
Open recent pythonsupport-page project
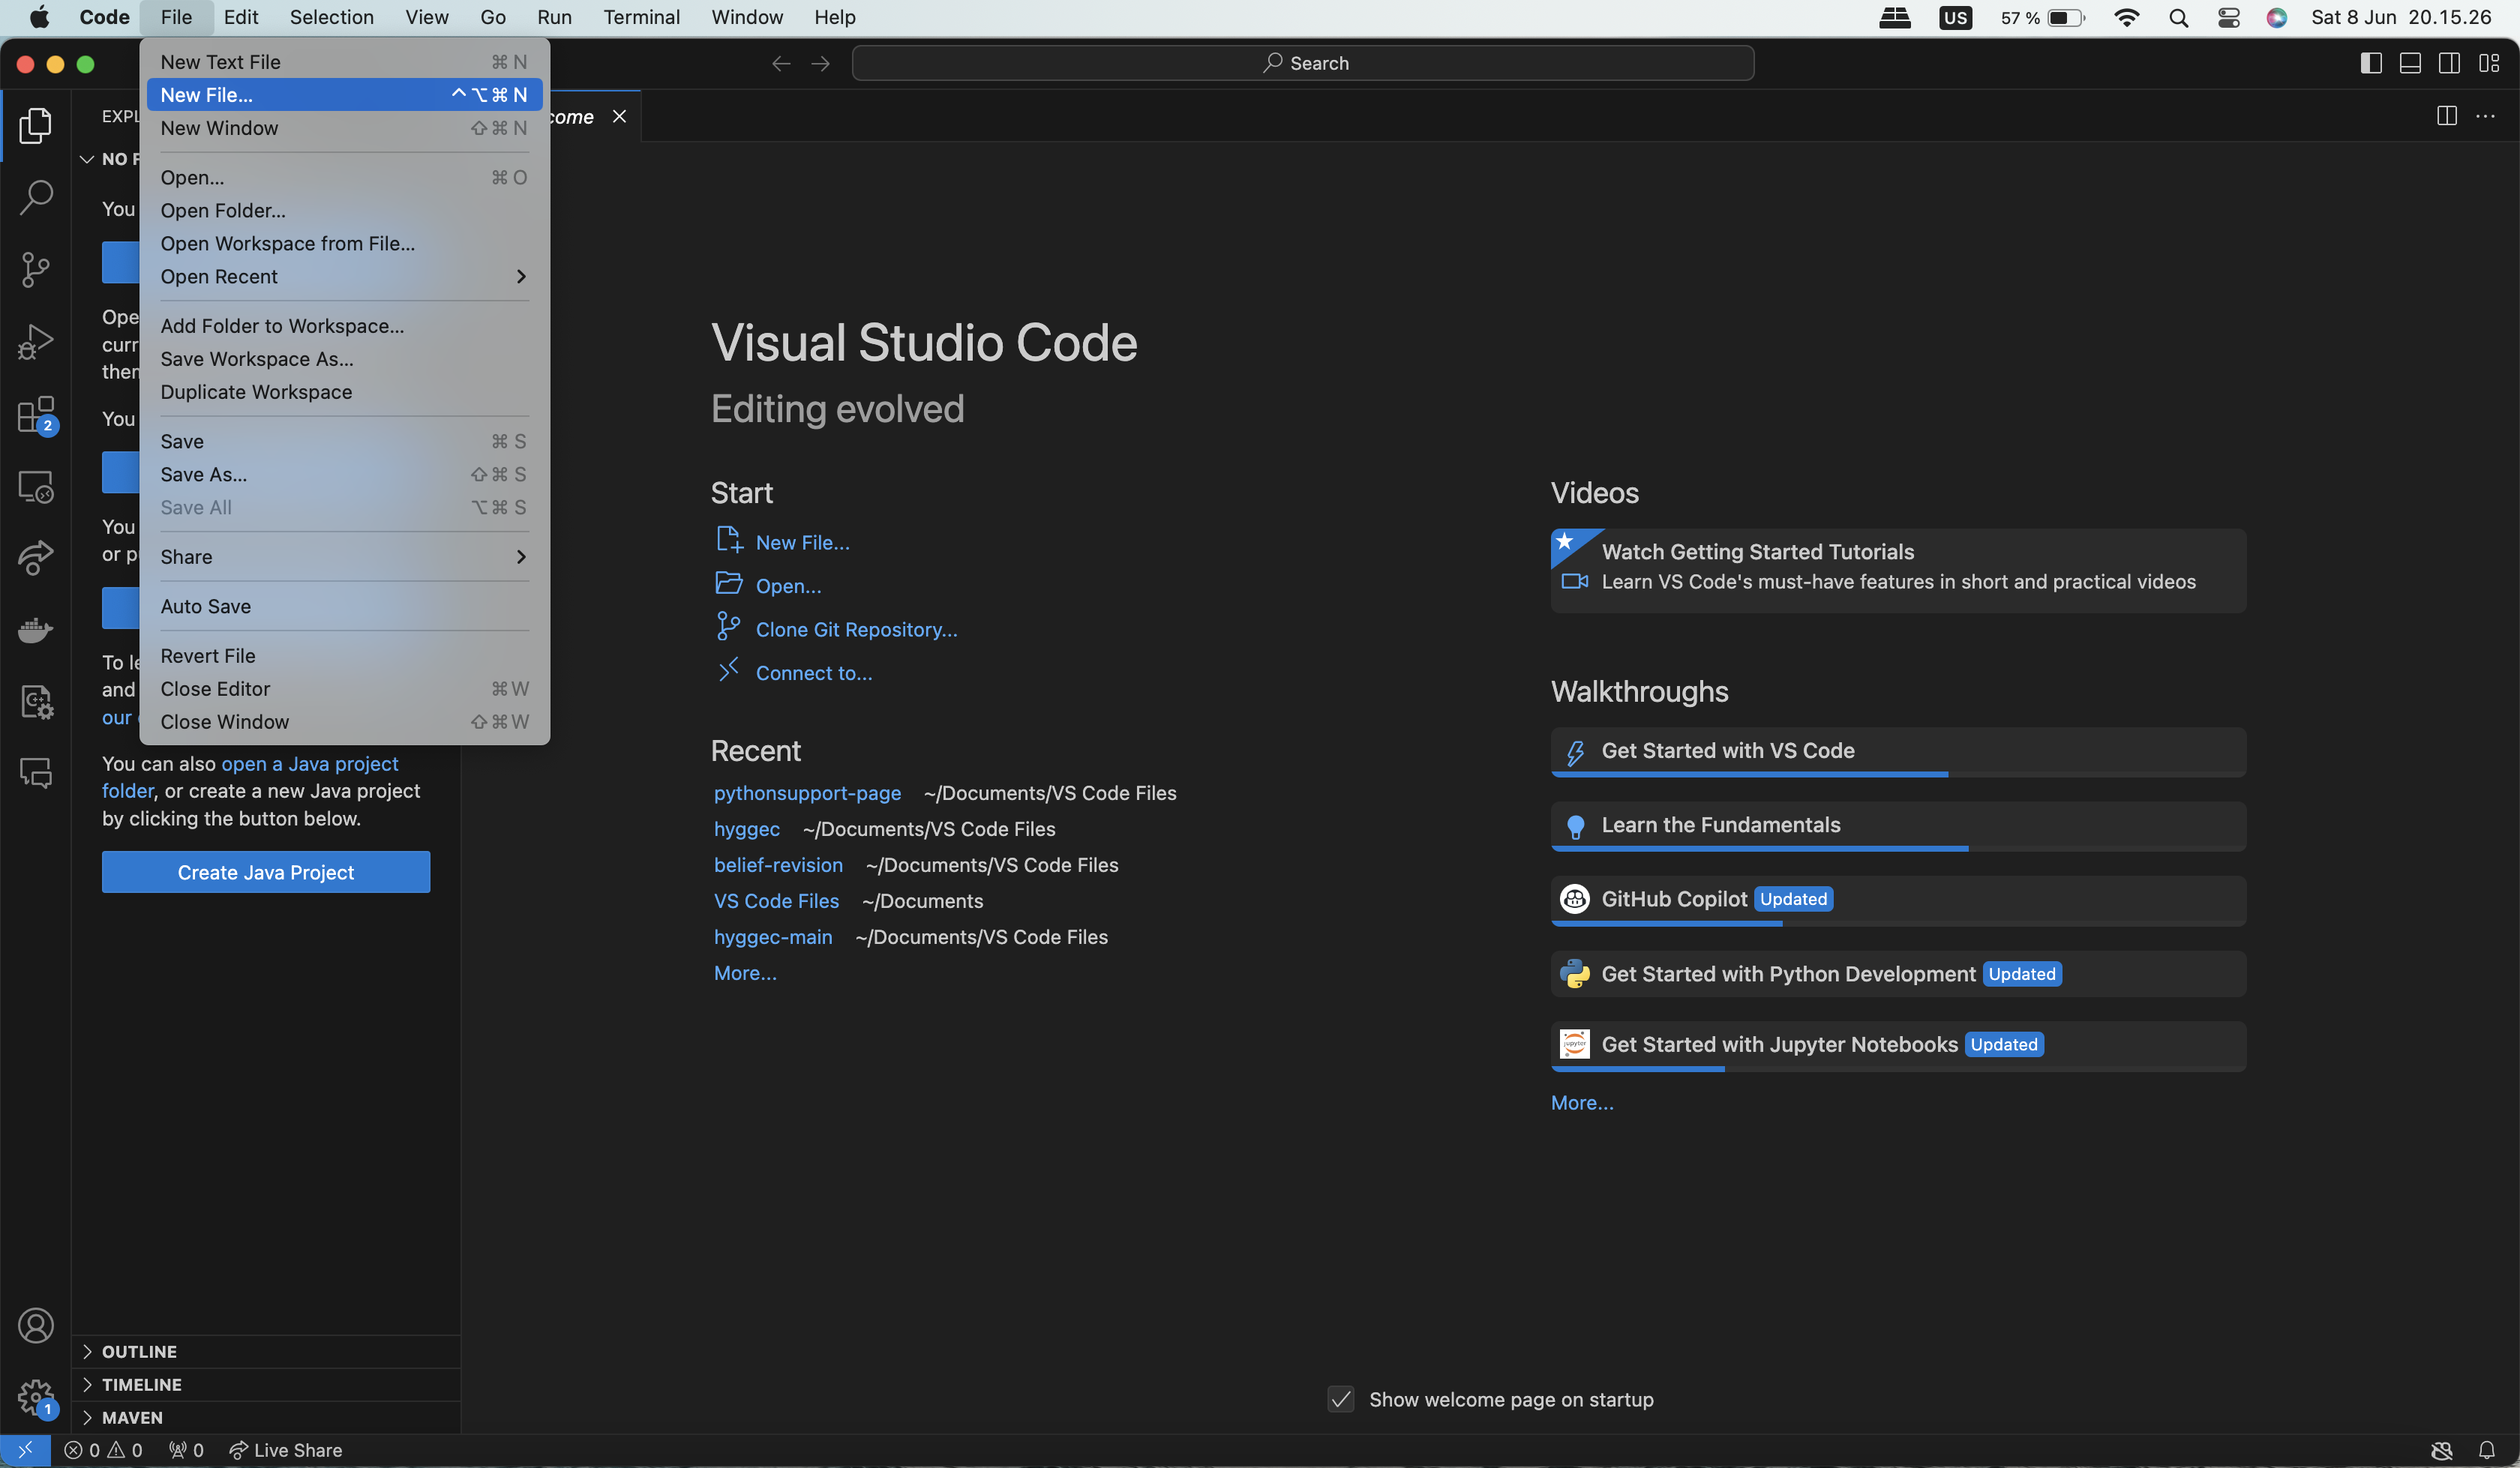tap(807, 793)
